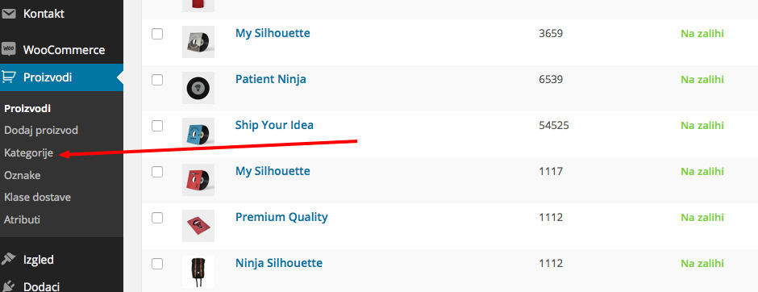Go to Dodaj proizvod submenu item
Viewport: 758px width, 292px height.
click(x=41, y=131)
